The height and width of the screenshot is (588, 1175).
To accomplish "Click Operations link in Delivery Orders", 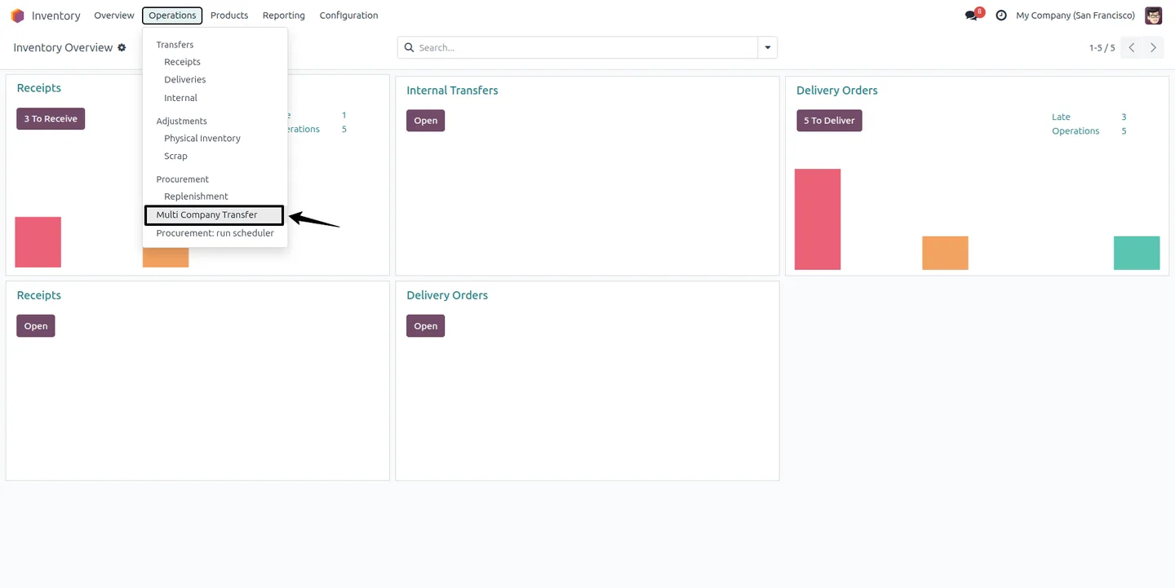I will (x=1075, y=131).
